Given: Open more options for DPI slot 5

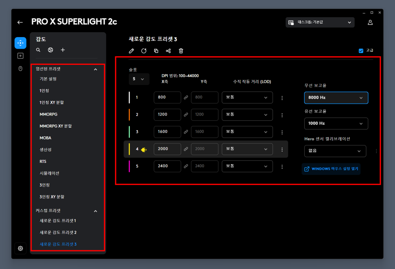Looking at the screenshot, I should [282, 167].
